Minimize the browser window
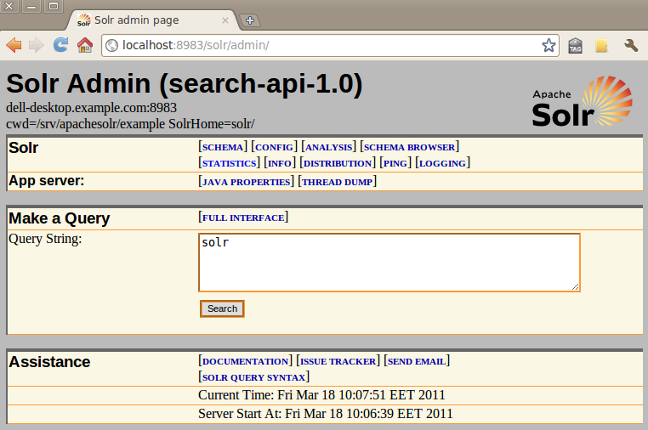The image size is (648, 430). pyautogui.click(x=31, y=6)
